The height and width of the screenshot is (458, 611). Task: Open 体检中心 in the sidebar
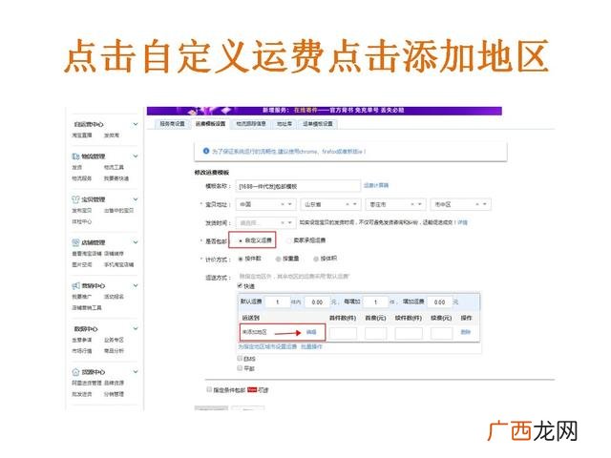pyautogui.click(x=81, y=221)
